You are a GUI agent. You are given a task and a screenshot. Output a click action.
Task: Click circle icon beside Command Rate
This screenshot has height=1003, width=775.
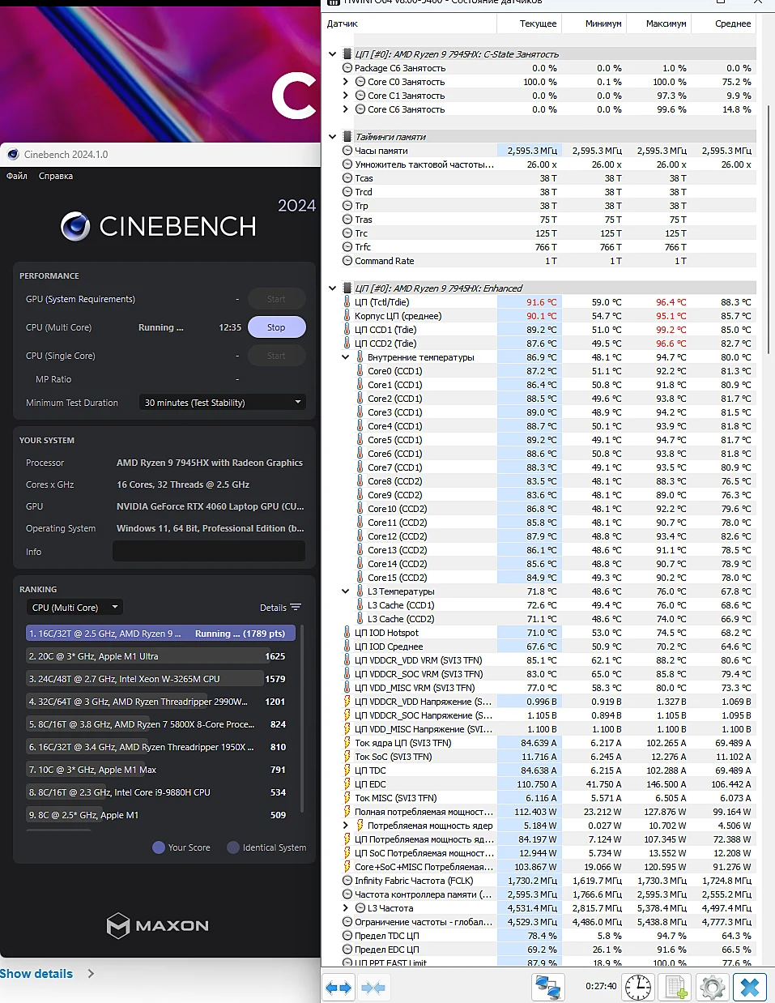click(x=347, y=261)
